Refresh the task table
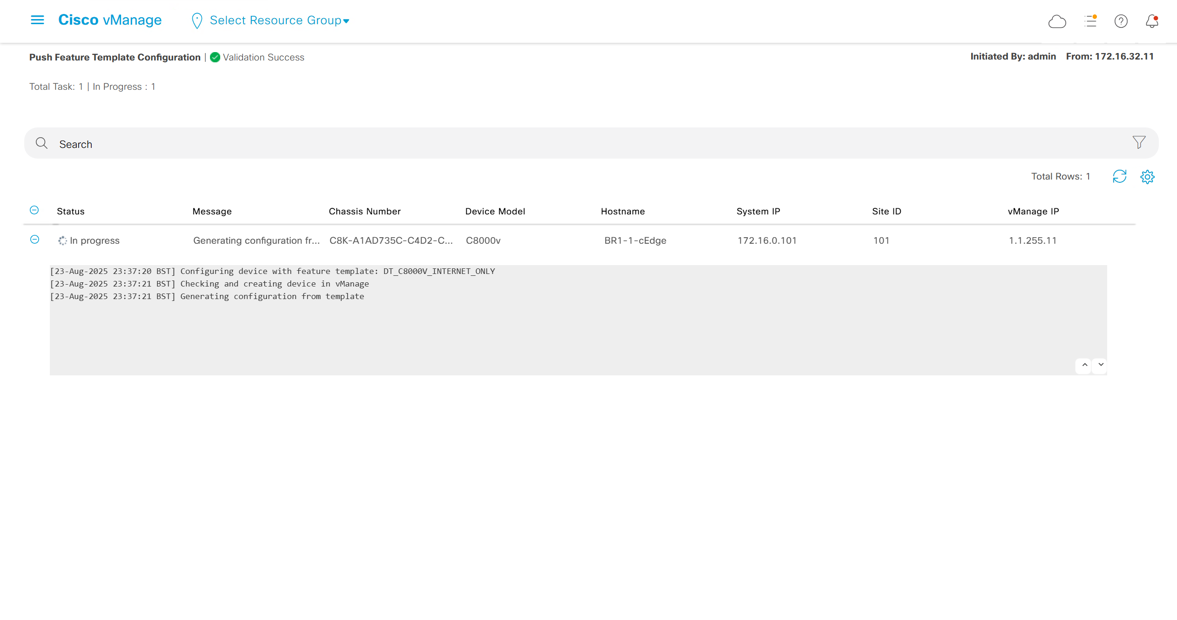Viewport: 1177px width, 620px height. pos(1119,177)
